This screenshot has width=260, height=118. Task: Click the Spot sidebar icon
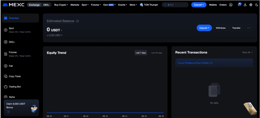click(x=6, y=30)
